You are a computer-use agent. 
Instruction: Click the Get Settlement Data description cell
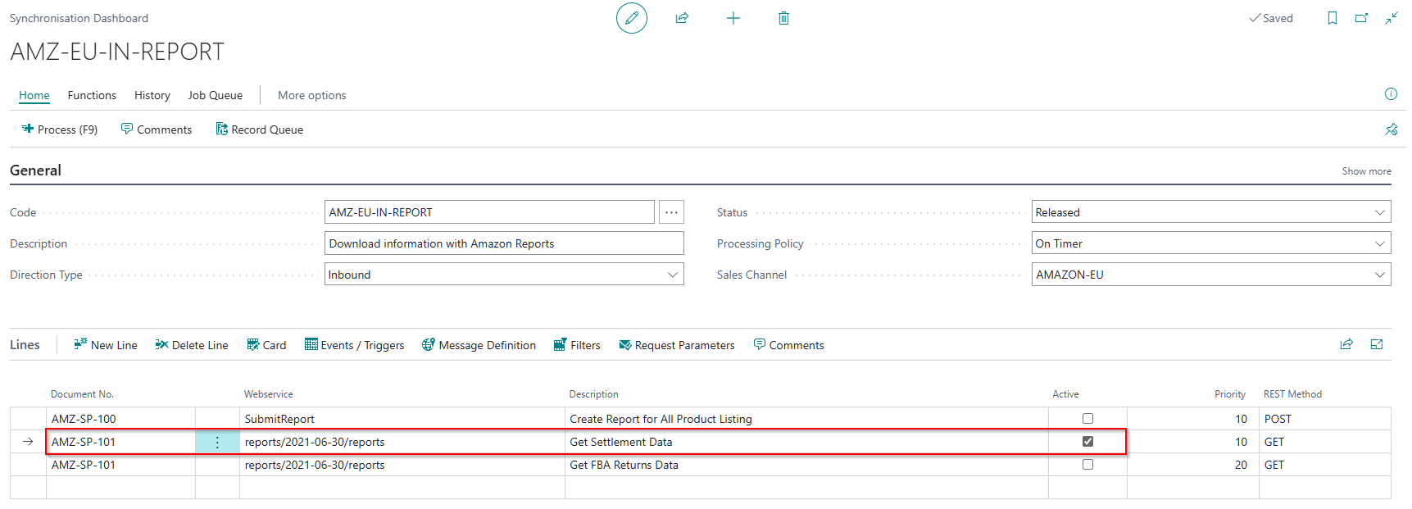pos(806,442)
